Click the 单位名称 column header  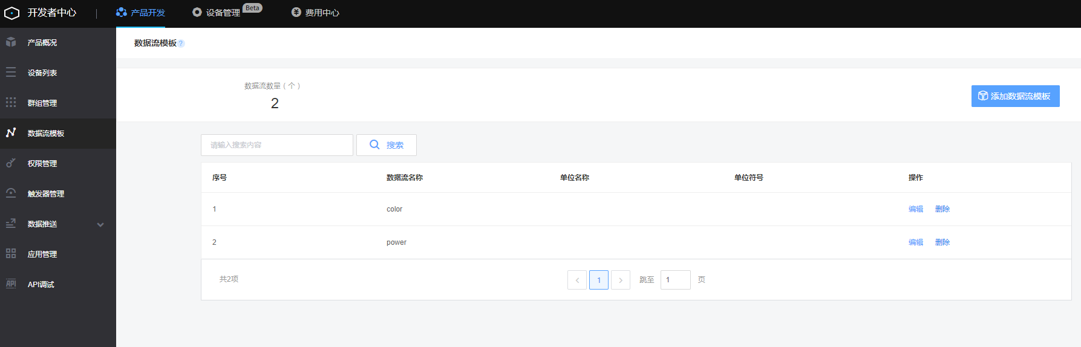[x=575, y=178]
